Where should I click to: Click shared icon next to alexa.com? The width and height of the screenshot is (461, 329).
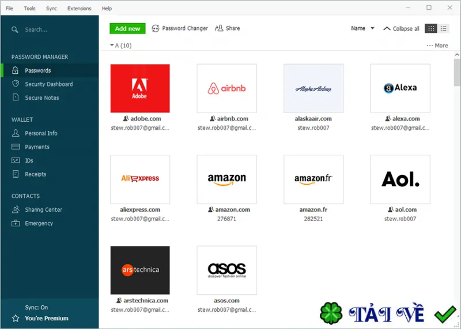point(388,118)
